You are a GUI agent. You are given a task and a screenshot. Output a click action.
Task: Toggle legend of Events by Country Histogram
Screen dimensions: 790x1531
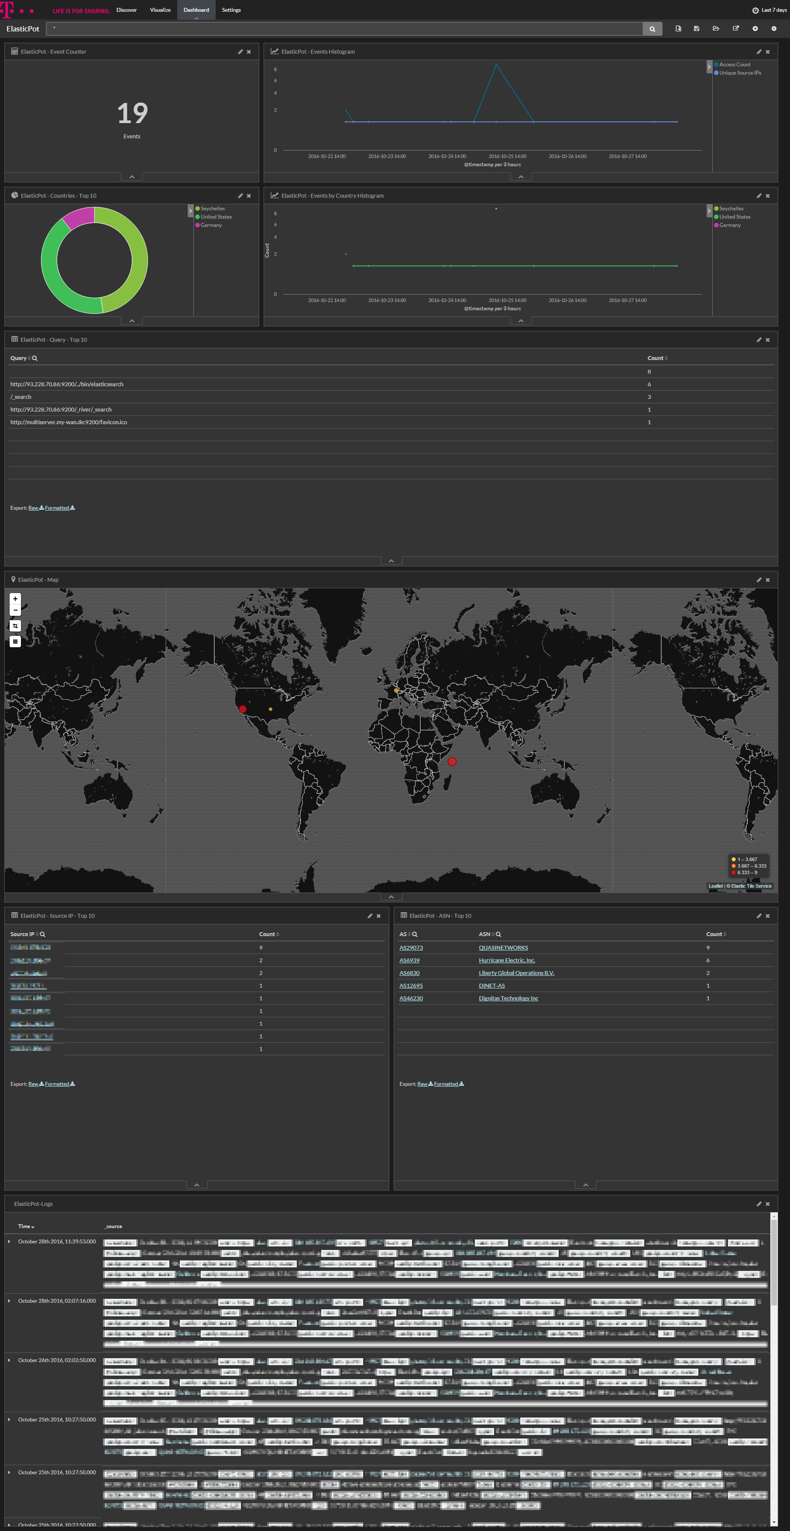coord(708,210)
